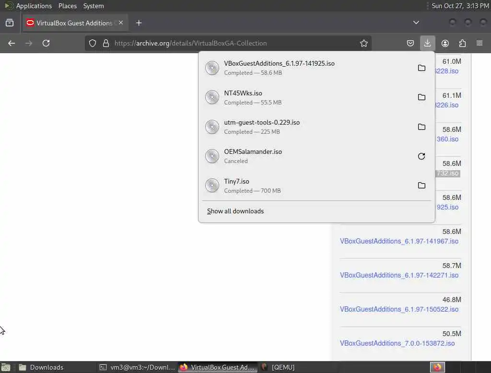Open a new browser tab
Screen dimensions: 491x373
[x=139, y=23]
